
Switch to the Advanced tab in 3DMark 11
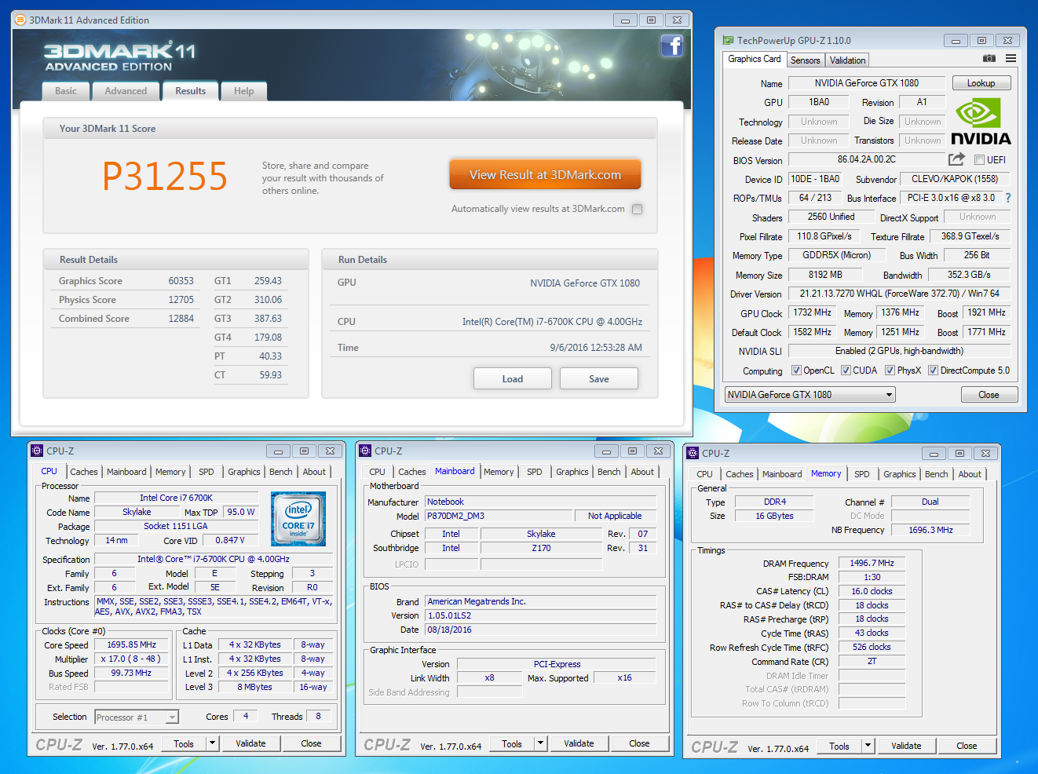(126, 91)
